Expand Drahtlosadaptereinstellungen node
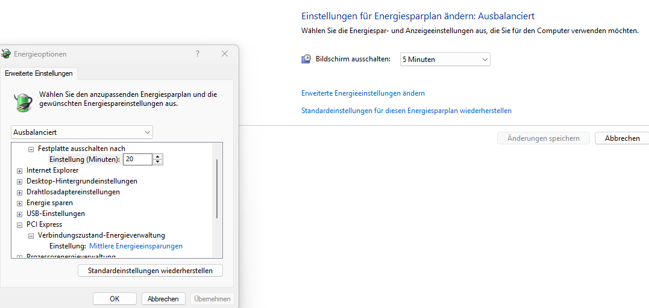Viewport: 649px width, 308px height. click(19, 192)
